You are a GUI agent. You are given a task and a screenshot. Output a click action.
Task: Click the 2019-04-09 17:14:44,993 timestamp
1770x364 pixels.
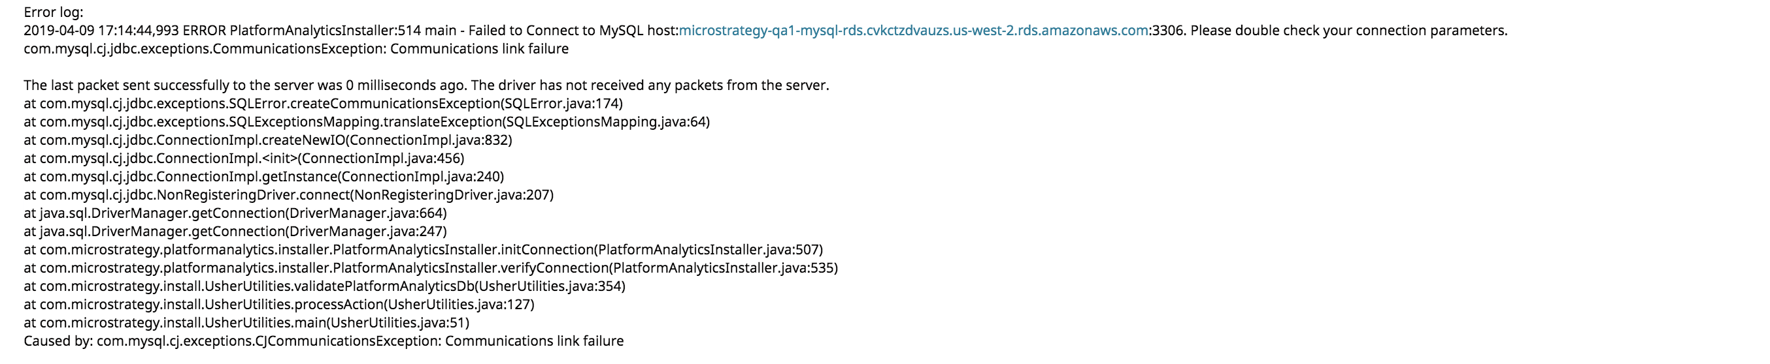(x=101, y=31)
